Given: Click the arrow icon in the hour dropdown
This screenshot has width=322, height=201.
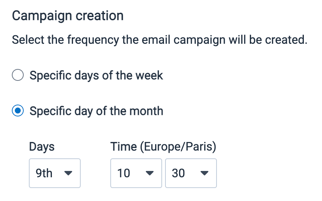Looking at the screenshot, I should (x=150, y=173).
